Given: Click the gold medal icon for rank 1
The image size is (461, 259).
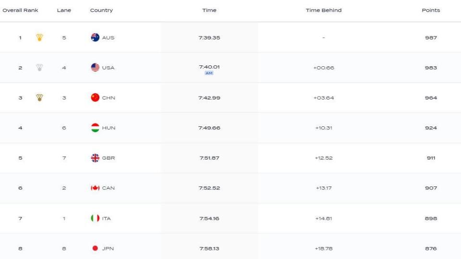Looking at the screenshot, I should point(39,37).
